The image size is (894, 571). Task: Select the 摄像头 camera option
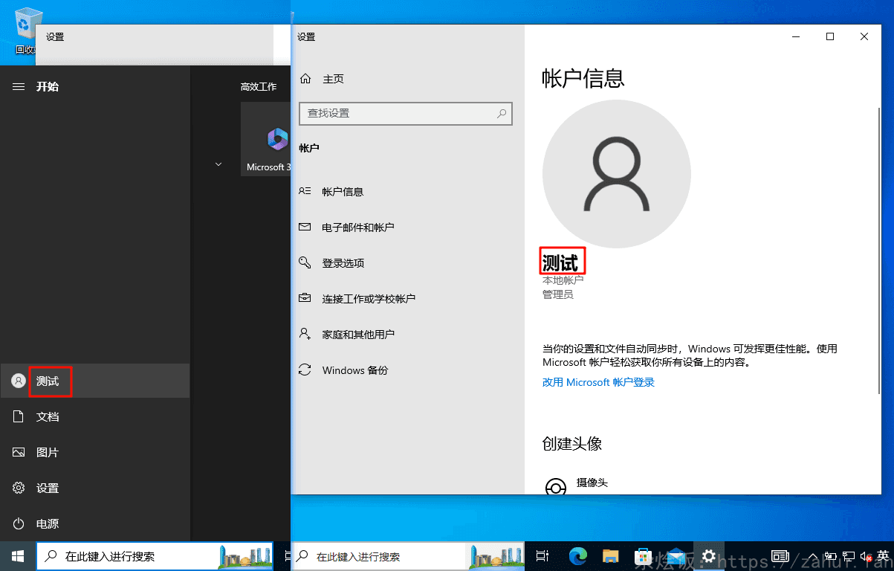(x=592, y=483)
